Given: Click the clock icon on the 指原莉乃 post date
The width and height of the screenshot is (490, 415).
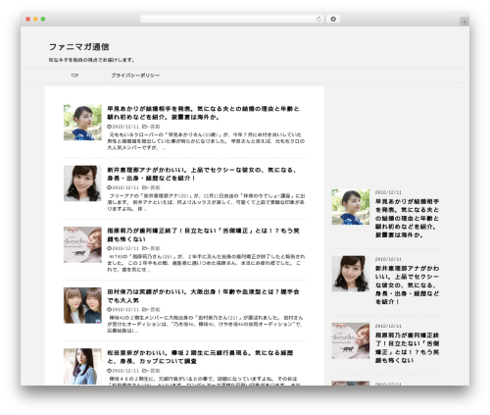Looking at the screenshot, I should pyautogui.click(x=109, y=248).
